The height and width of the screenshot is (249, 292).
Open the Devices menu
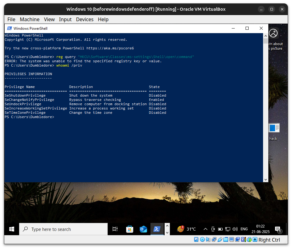pos(85,19)
